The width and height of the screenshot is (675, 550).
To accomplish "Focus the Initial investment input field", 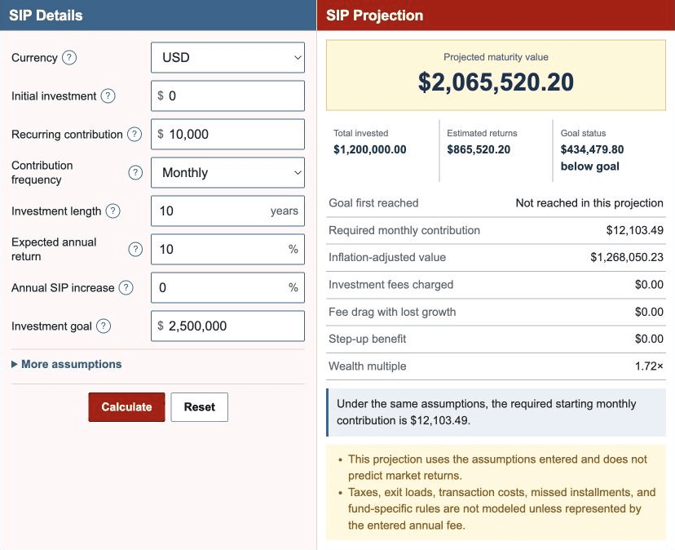I will pyautogui.click(x=227, y=95).
